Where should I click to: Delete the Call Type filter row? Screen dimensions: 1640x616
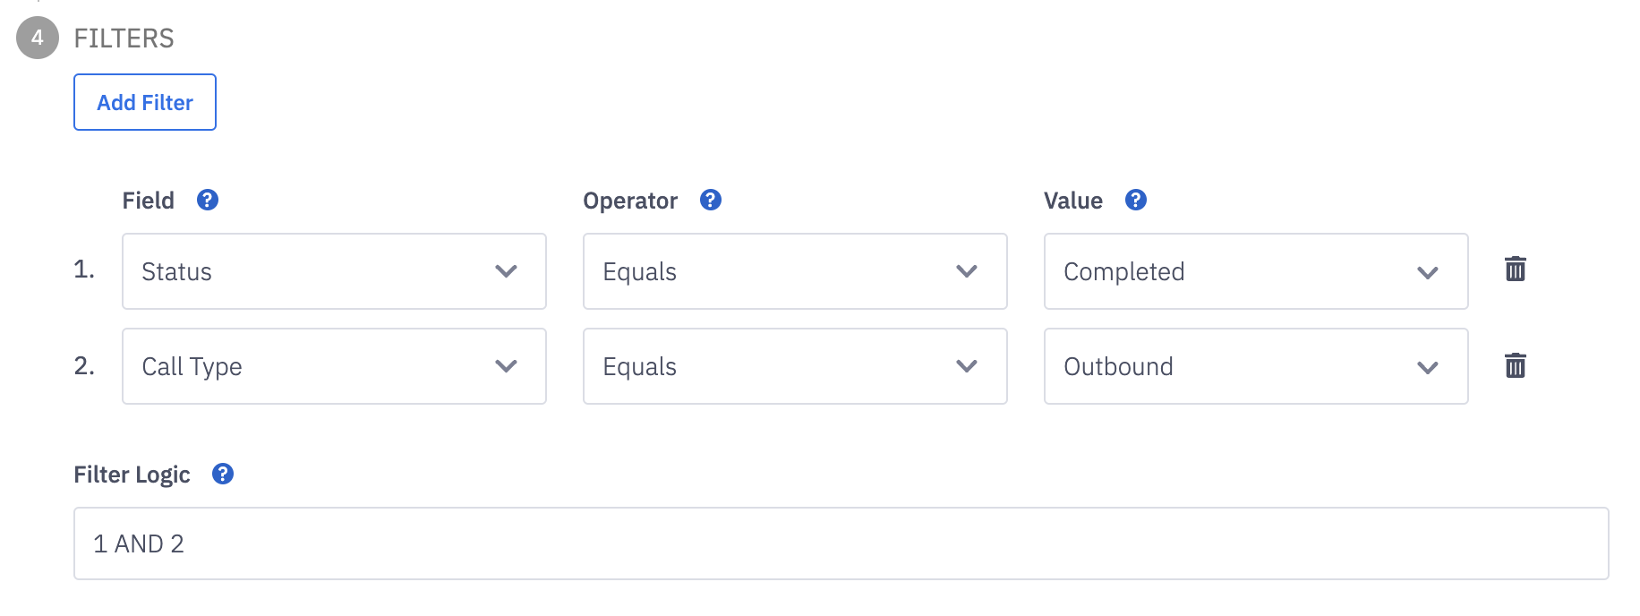pyautogui.click(x=1516, y=365)
